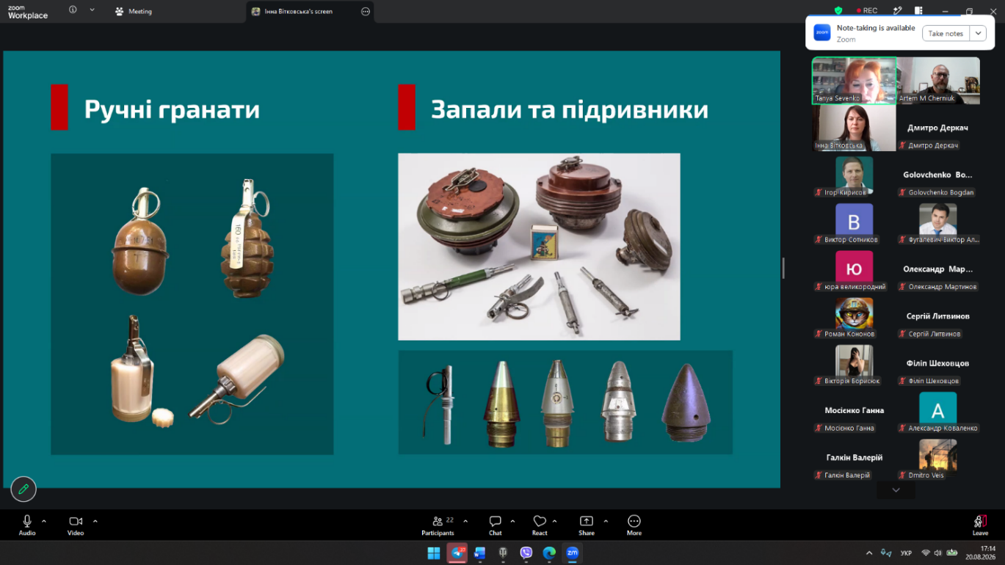Select юра великородний participant tile
This screenshot has height=565, width=1005.
[x=854, y=269]
